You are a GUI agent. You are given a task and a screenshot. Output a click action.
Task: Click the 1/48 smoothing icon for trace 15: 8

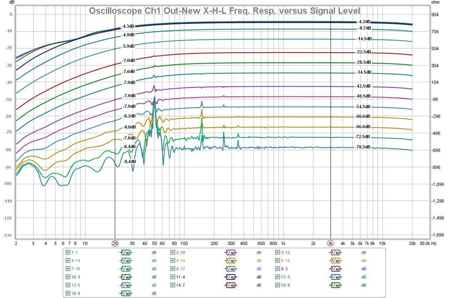point(335,285)
